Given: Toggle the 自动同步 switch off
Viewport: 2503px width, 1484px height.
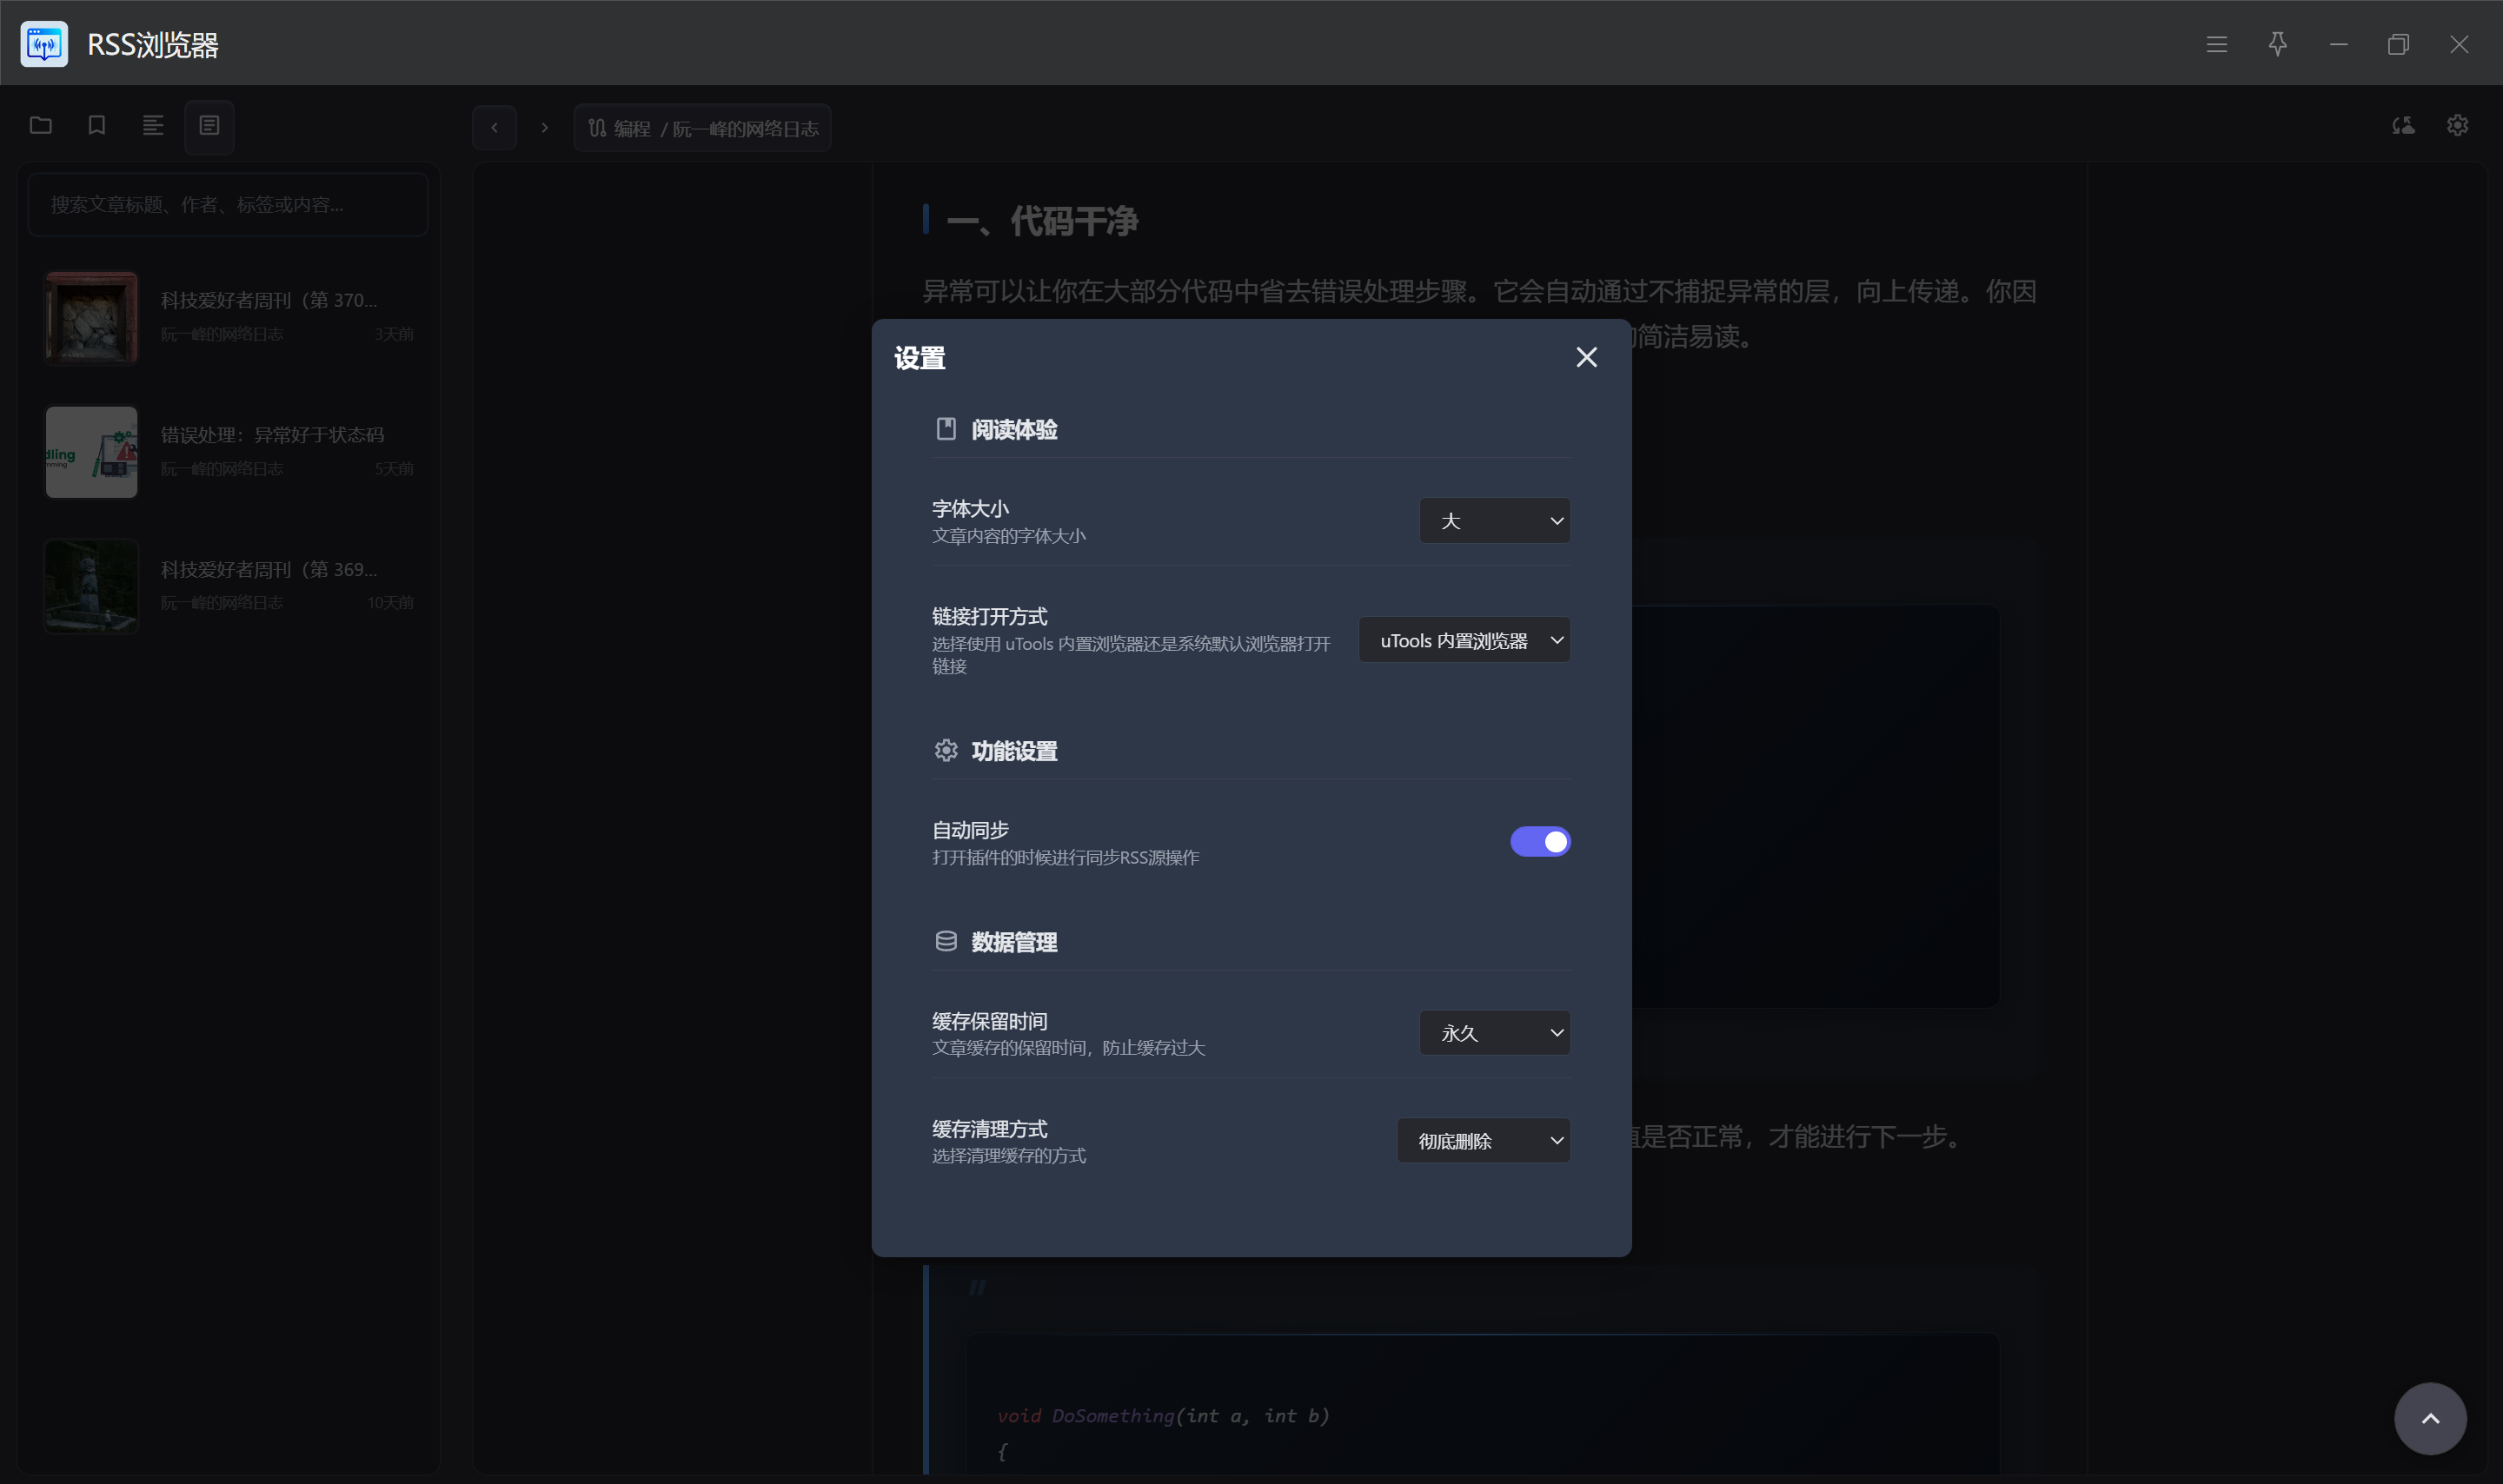Looking at the screenshot, I should click(1539, 842).
